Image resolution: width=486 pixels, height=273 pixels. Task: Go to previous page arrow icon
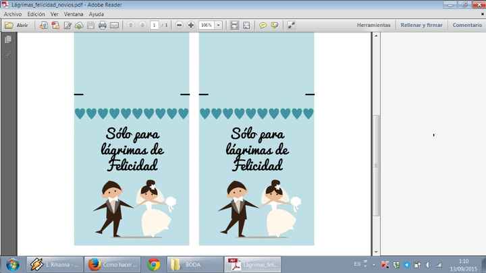(x=130, y=25)
